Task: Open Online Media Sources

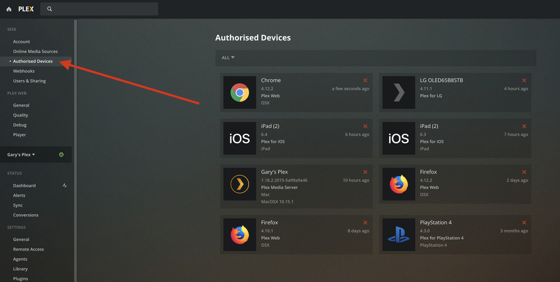Action: coord(35,52)
